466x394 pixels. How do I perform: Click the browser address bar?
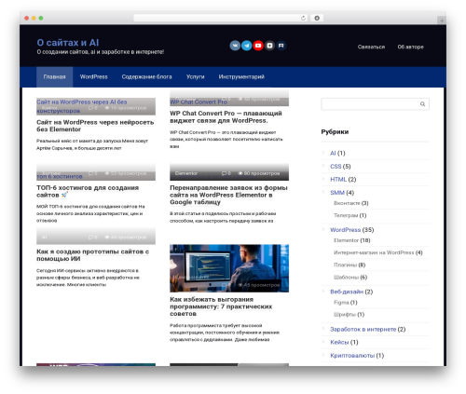(221, 18)
